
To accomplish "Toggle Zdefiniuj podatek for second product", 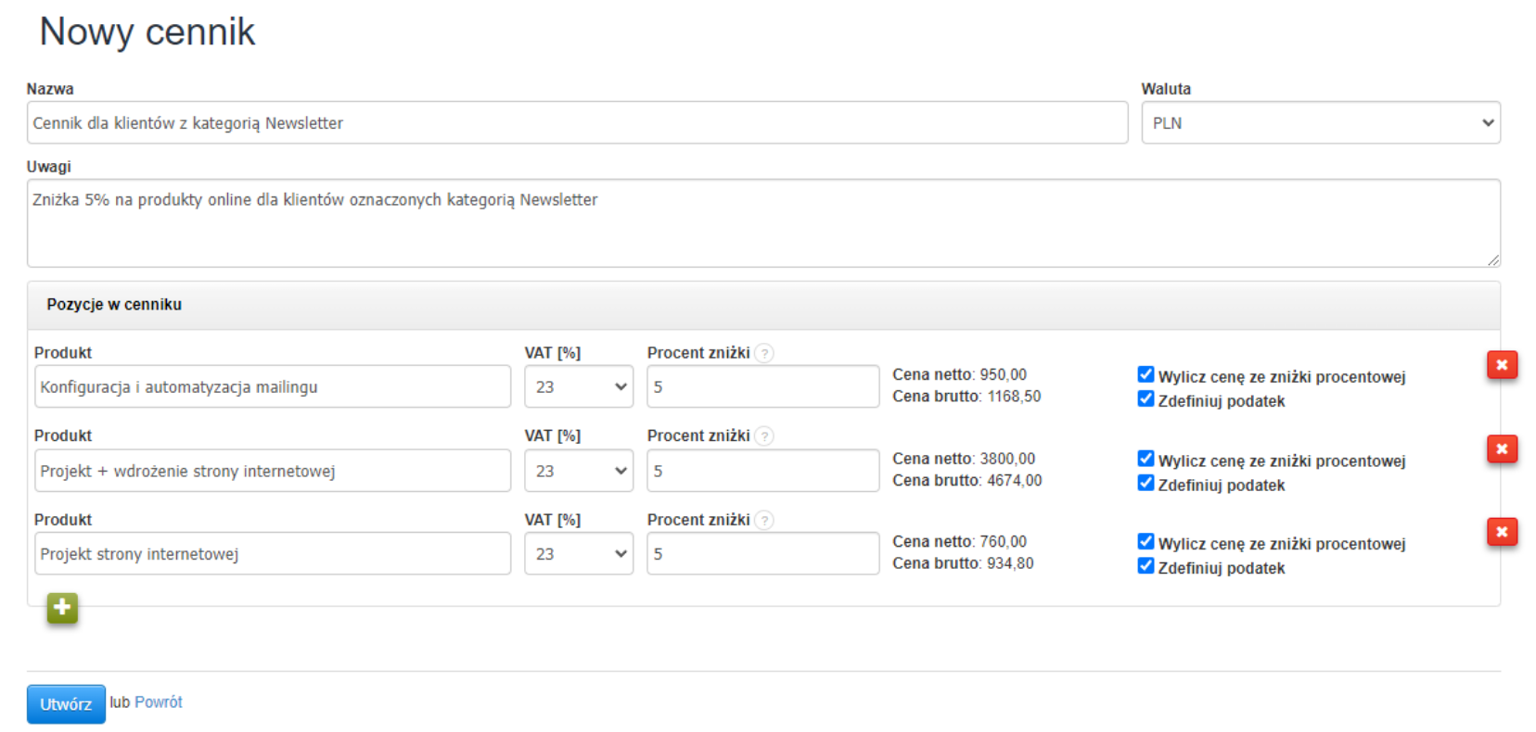I will [x=1146, y=483].
